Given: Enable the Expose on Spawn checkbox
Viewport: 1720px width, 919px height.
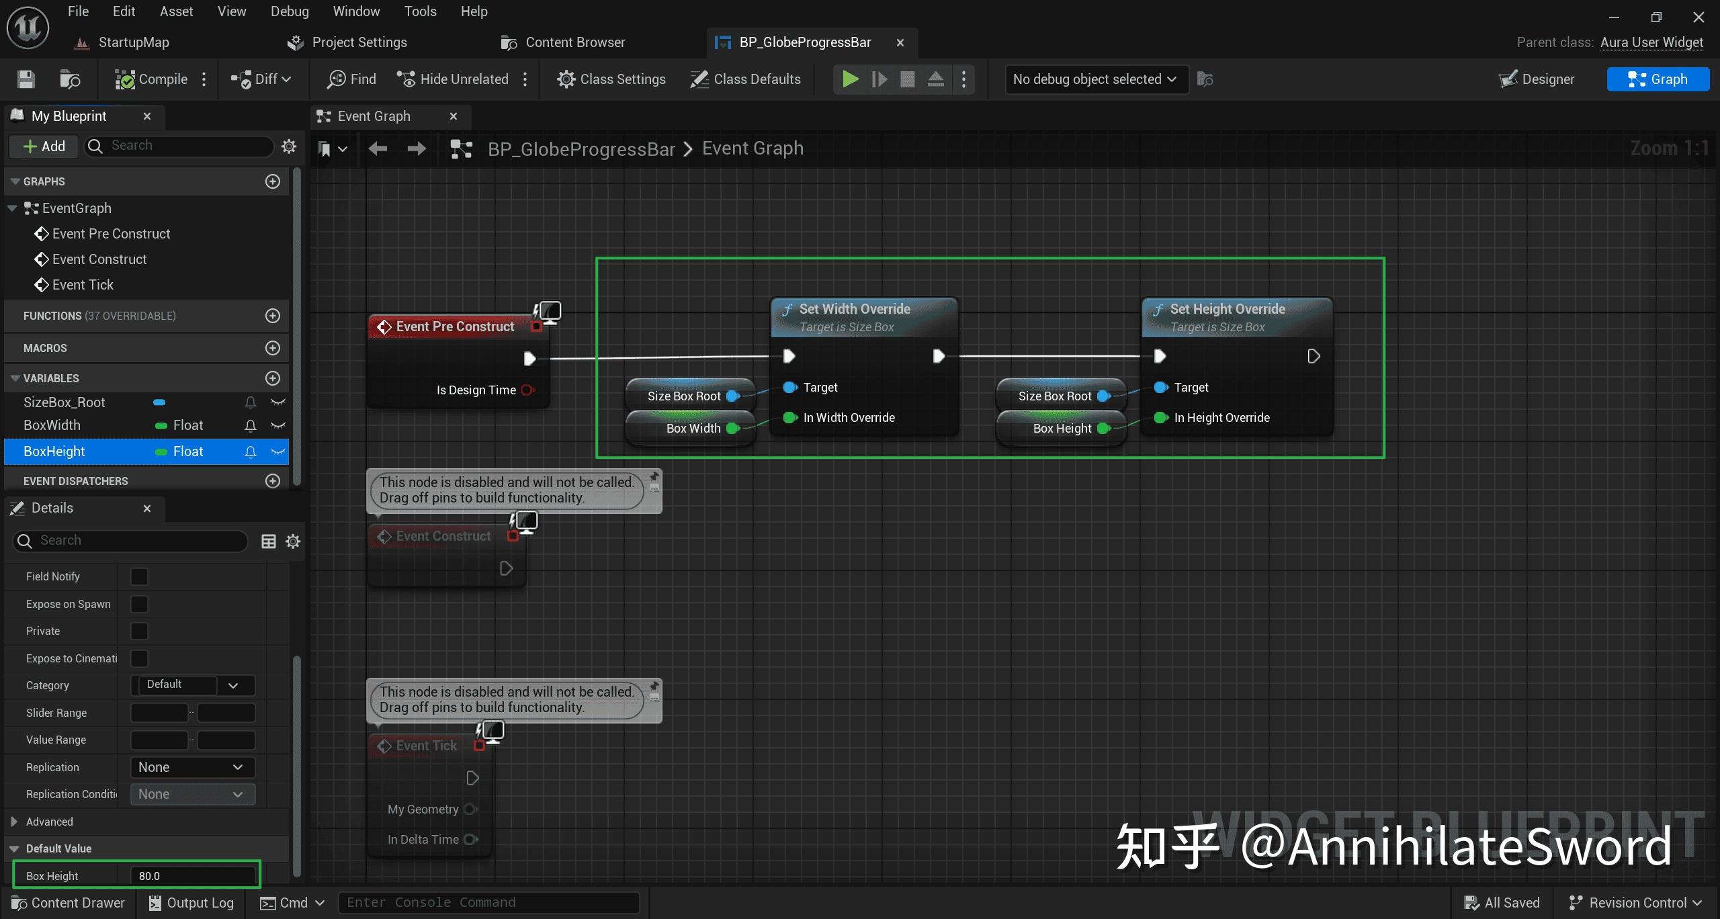Looking at the screenshot, I should click(x=138, y=603).
